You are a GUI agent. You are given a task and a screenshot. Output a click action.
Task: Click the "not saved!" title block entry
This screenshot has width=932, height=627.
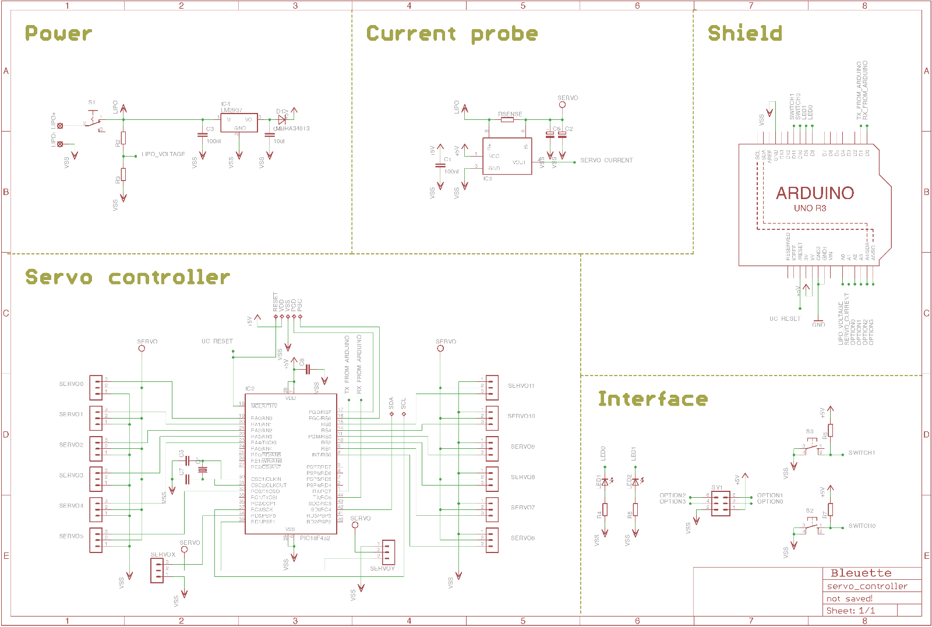click(849, 598)
